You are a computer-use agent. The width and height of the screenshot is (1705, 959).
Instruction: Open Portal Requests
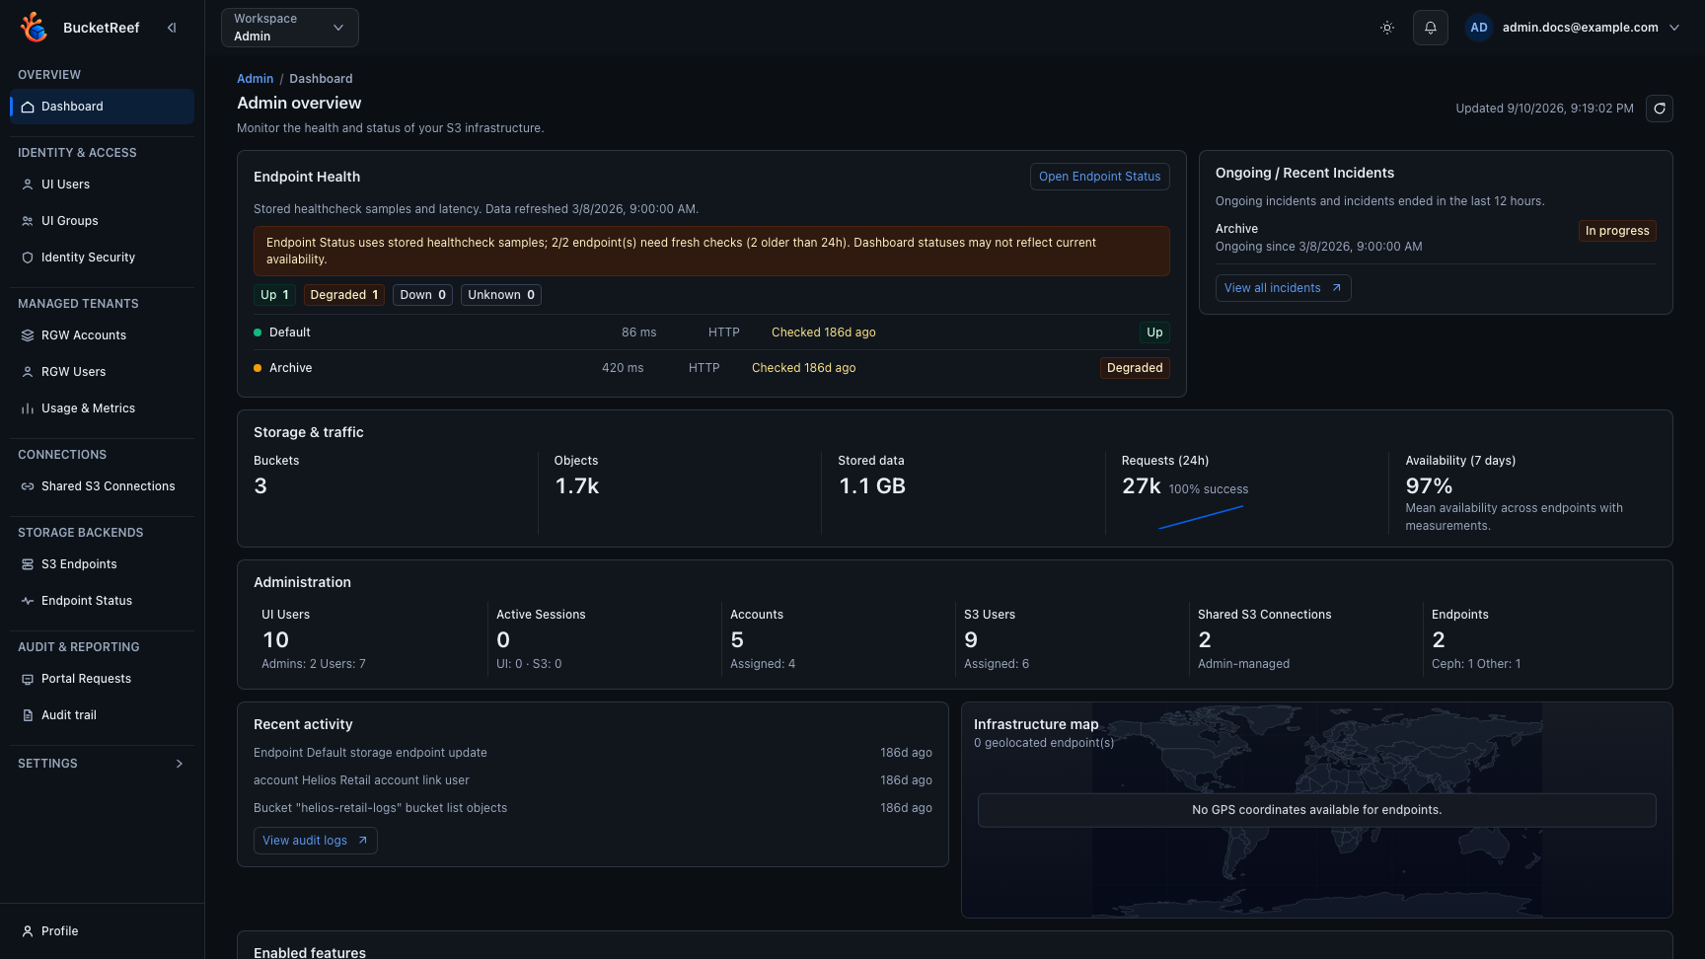(x=102, y=679)
